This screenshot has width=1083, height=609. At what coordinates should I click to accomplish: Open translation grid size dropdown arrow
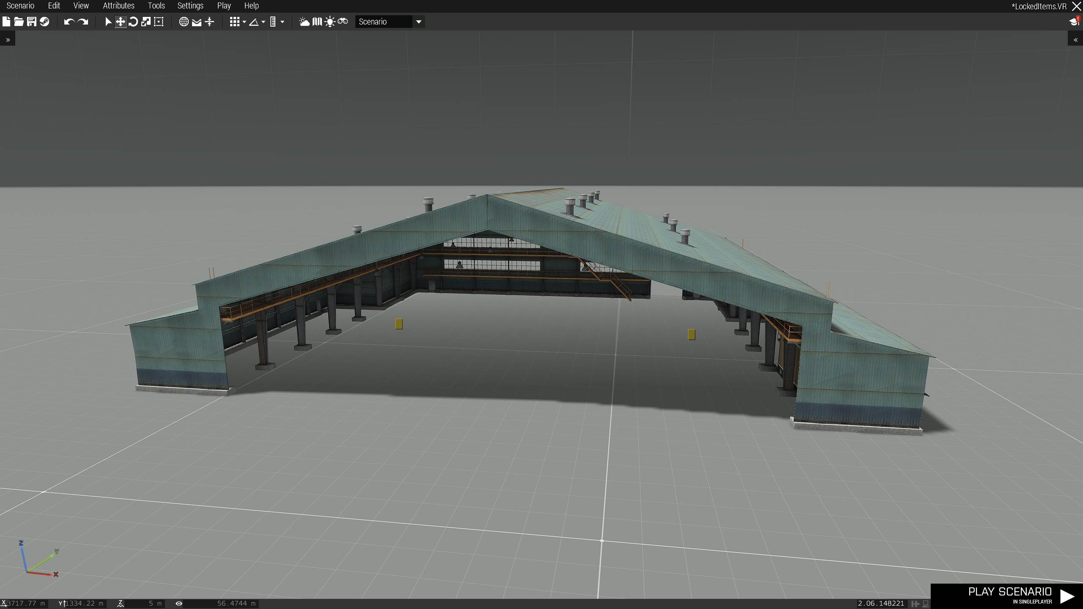(244, 22)
